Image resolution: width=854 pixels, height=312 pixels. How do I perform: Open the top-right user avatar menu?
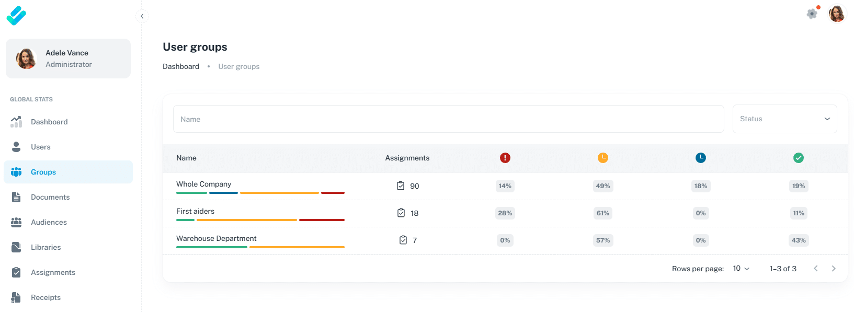click(837, 14)
